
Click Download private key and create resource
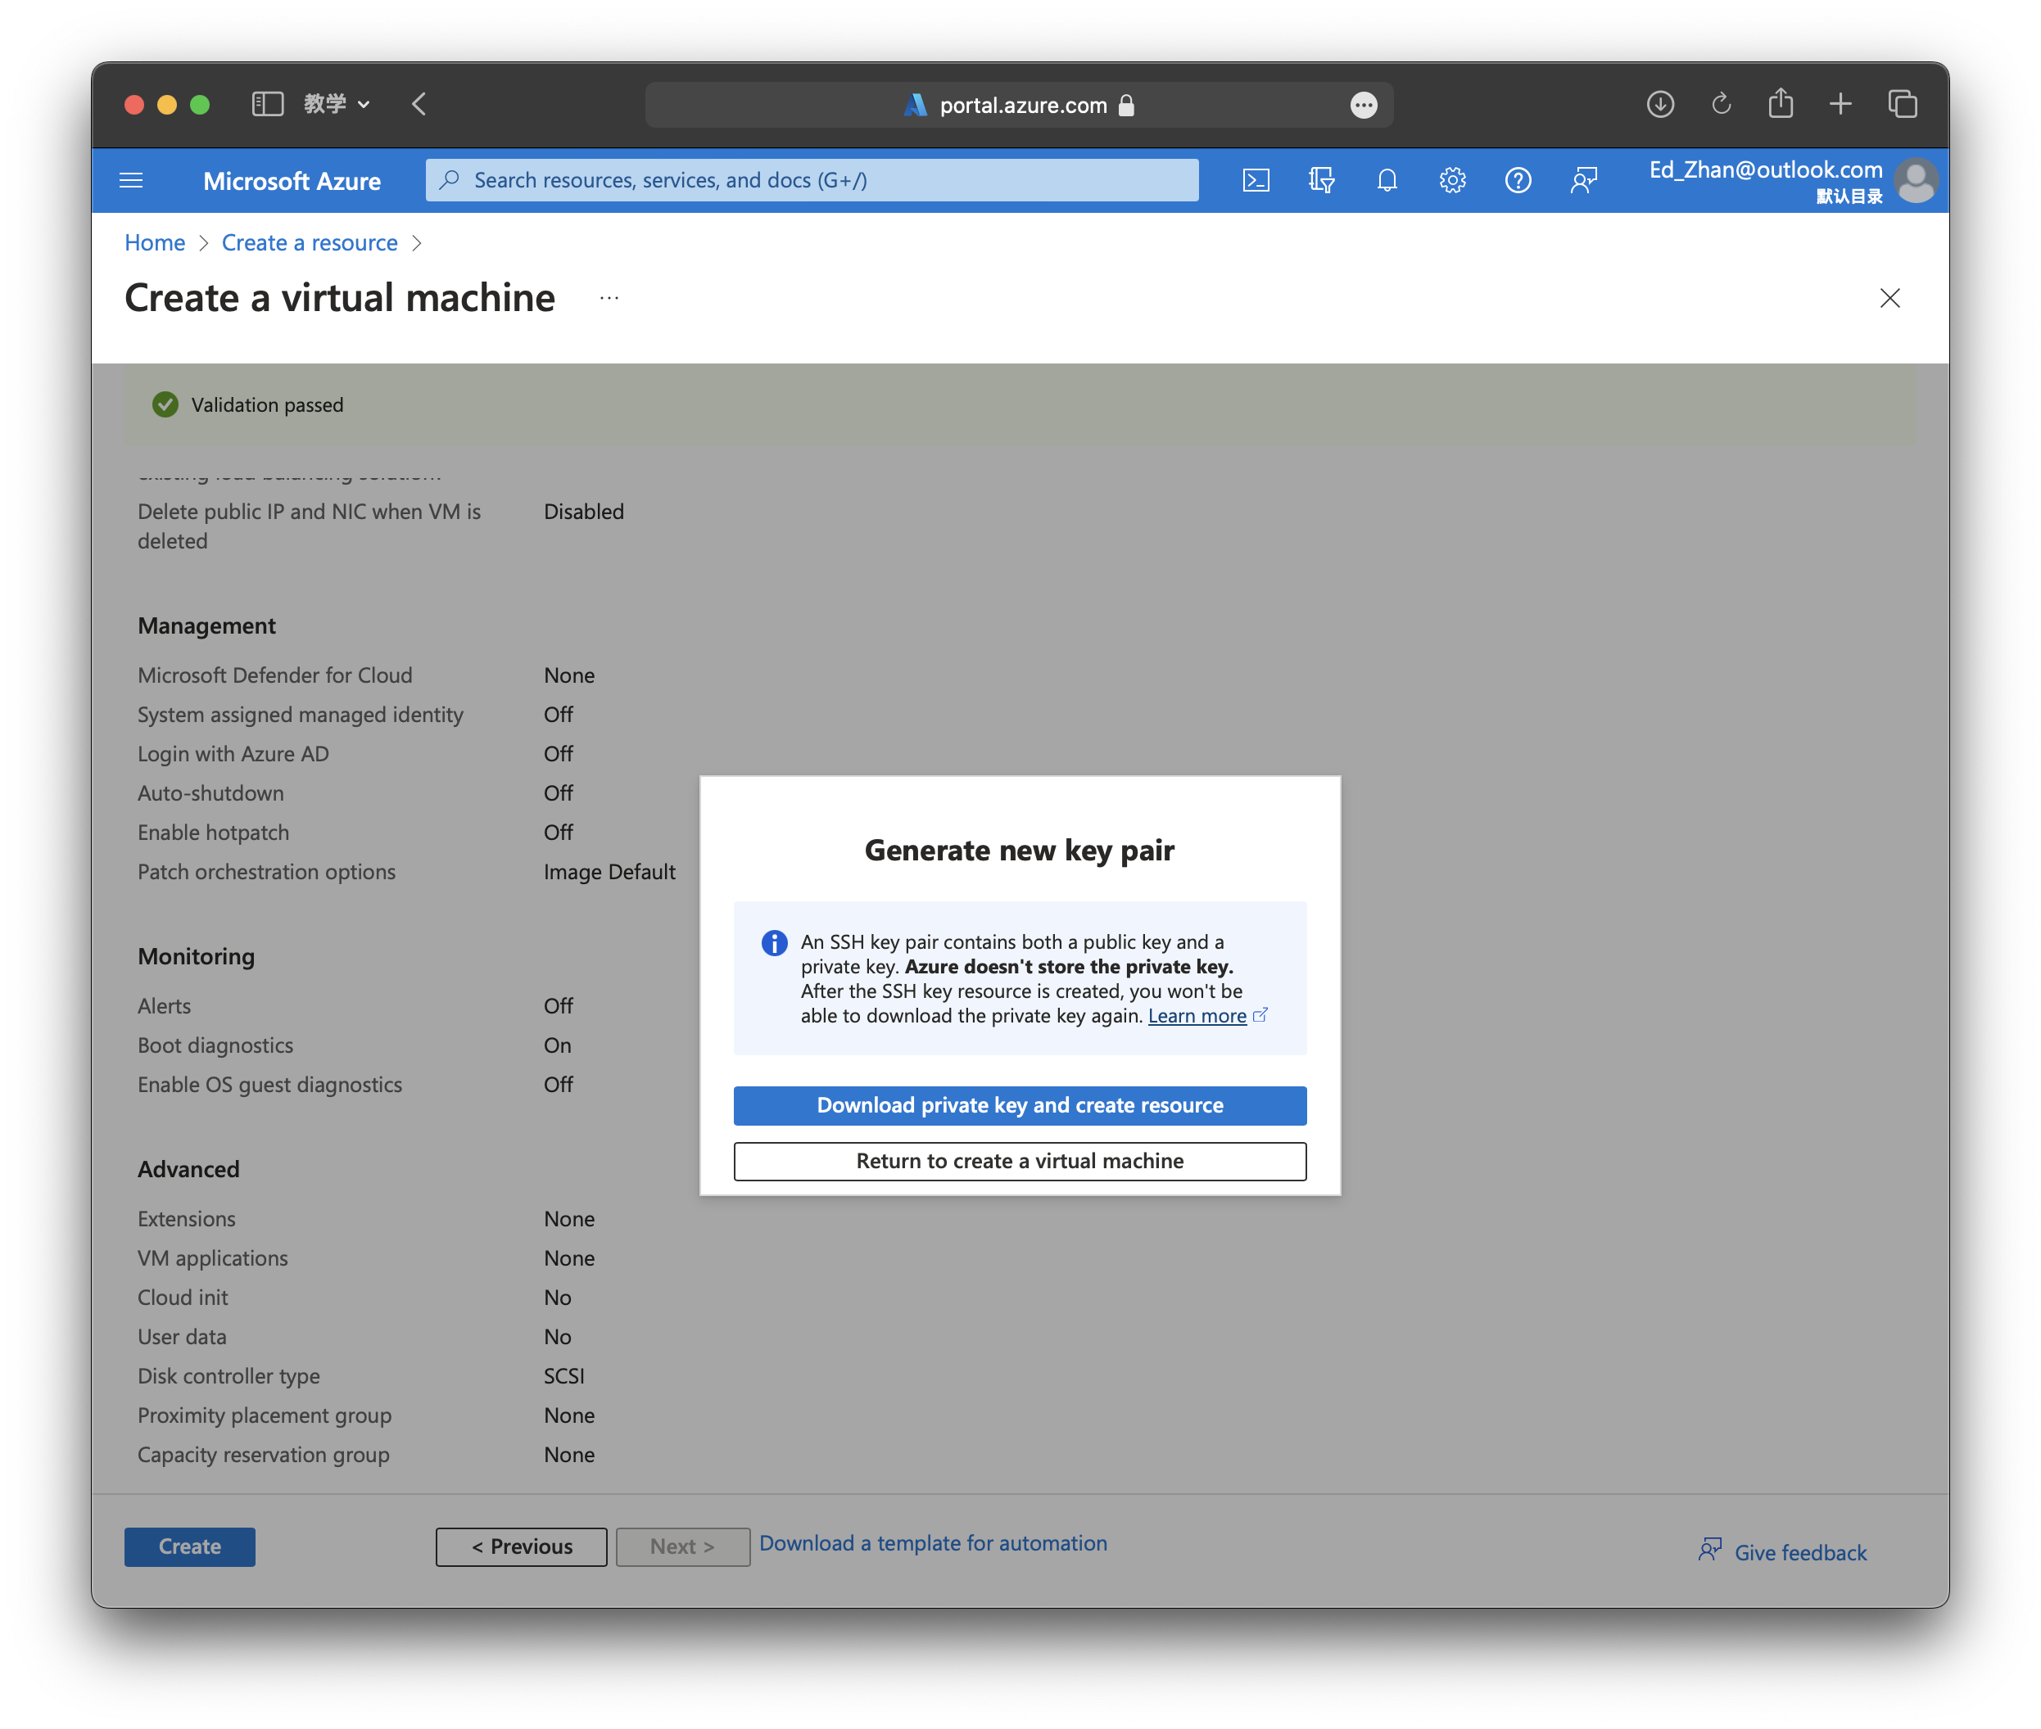pos(1020,1106)
